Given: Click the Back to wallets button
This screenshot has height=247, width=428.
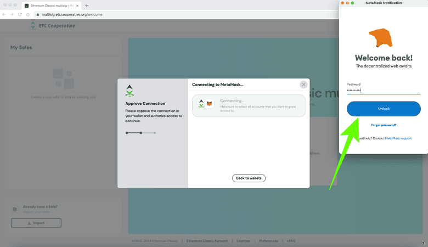Looking at the screenshot, I should [249, 178].
